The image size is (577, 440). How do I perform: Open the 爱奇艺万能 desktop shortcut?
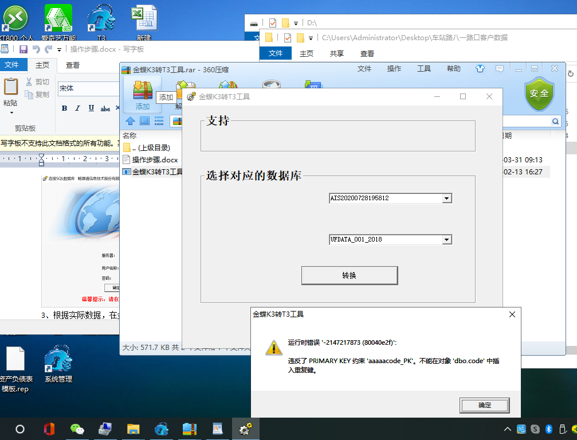click(58, 22)
